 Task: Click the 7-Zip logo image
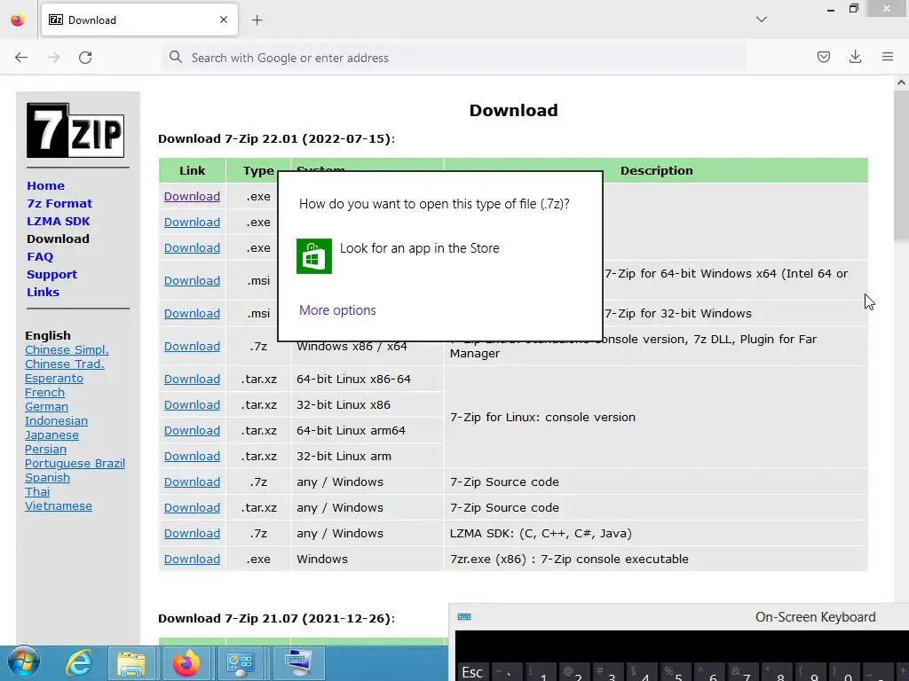point(75,130)
